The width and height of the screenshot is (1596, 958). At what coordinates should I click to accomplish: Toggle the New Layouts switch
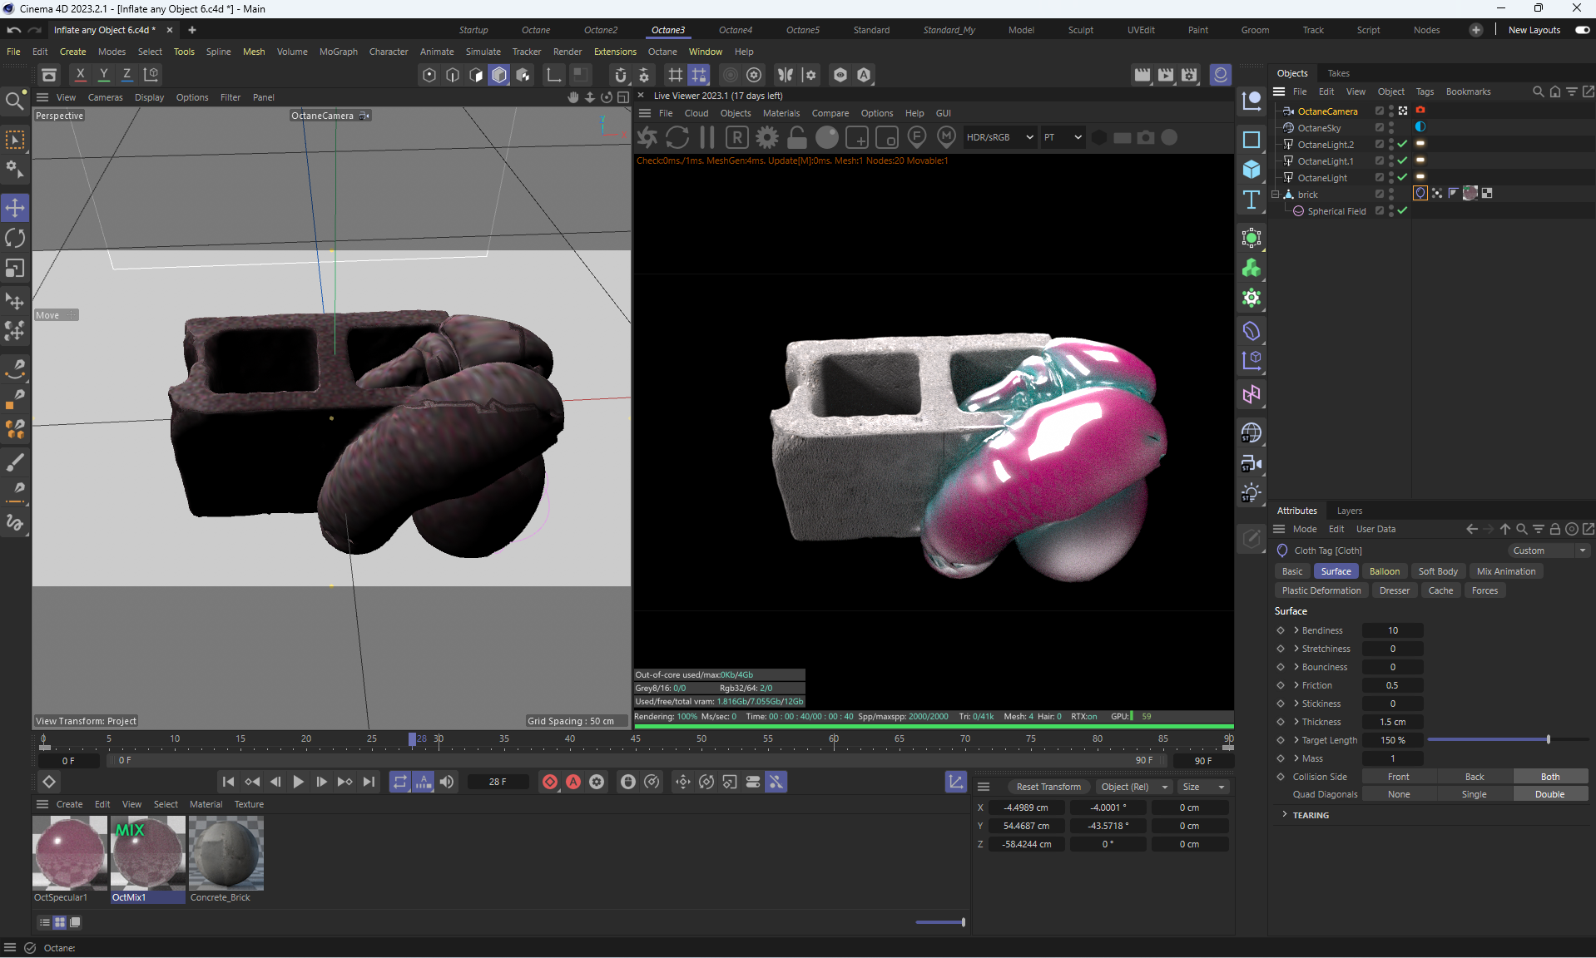click(1582, 30)
